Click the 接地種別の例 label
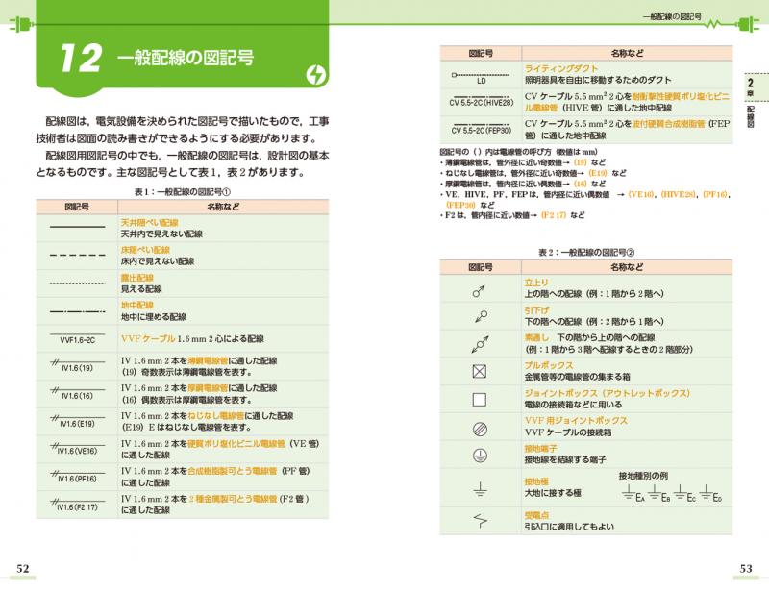The width and height of the screenshot is (769, 592). [643, 476]
